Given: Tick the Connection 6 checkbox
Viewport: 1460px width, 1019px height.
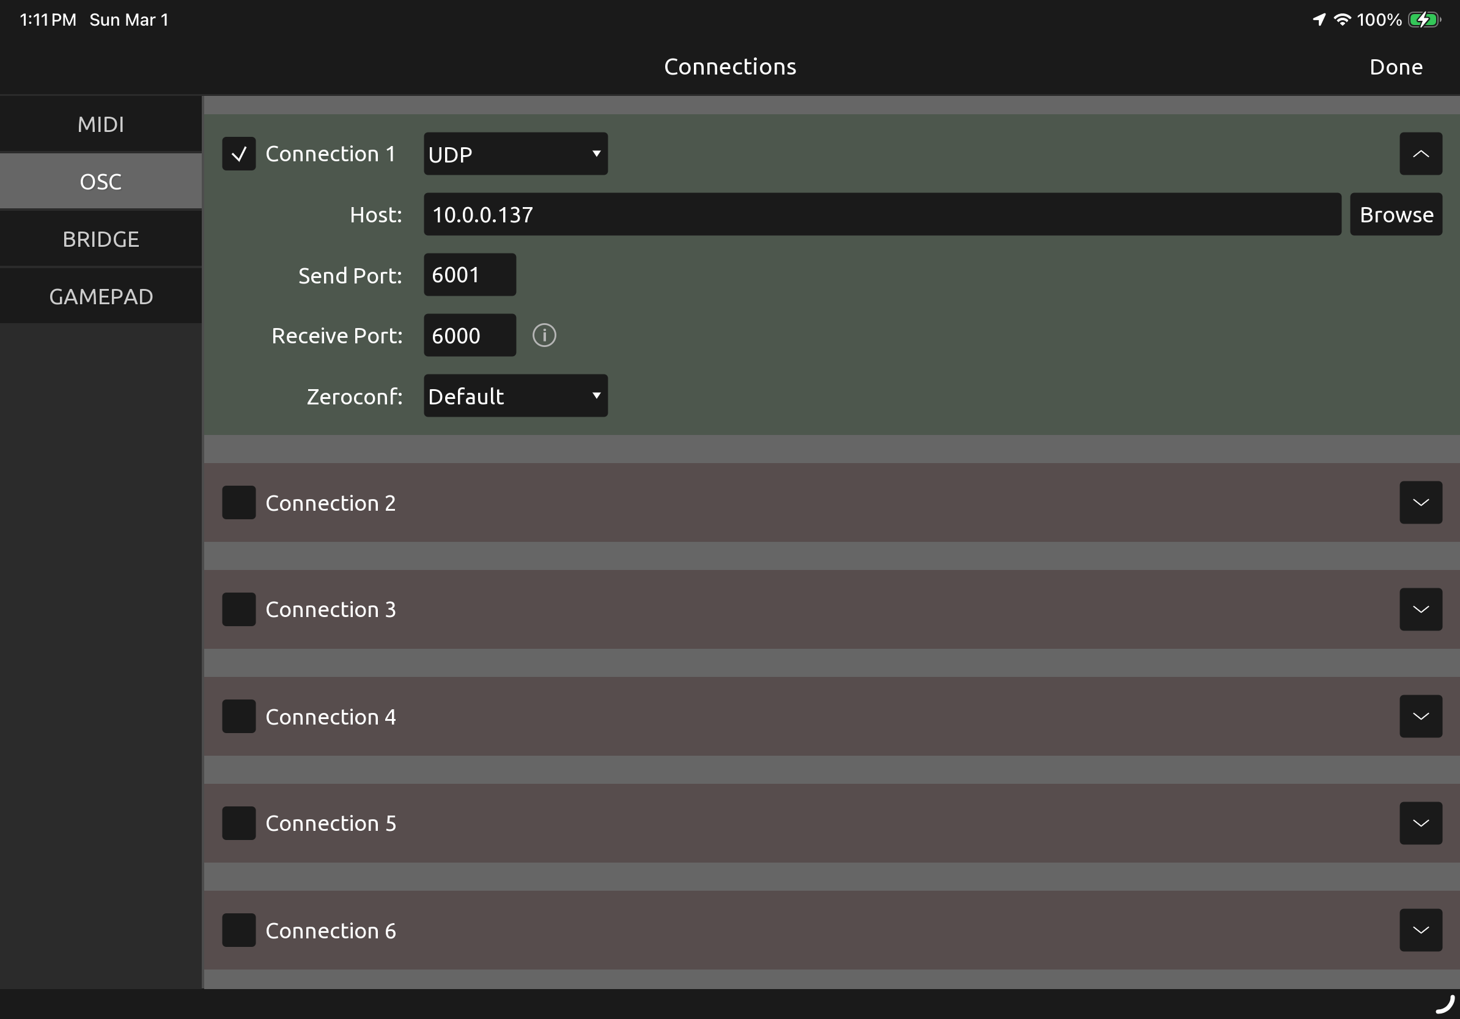Looking at the screenshot, I should (x=239, y=930).
